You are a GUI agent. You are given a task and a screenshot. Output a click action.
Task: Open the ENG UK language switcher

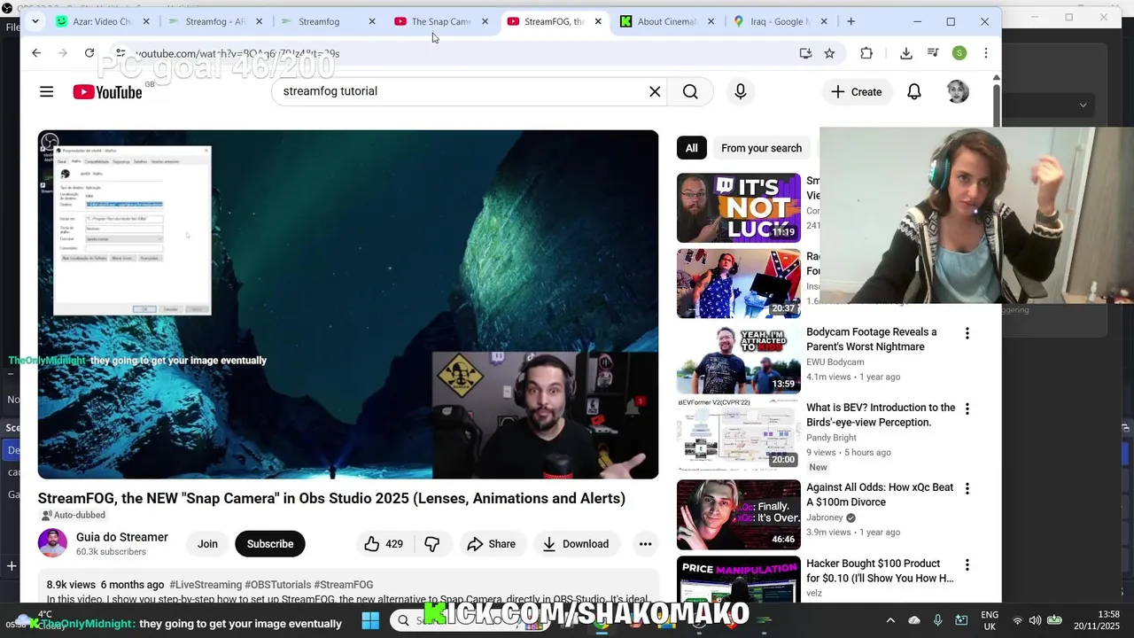pyautogui.click(x=990, y=620)
